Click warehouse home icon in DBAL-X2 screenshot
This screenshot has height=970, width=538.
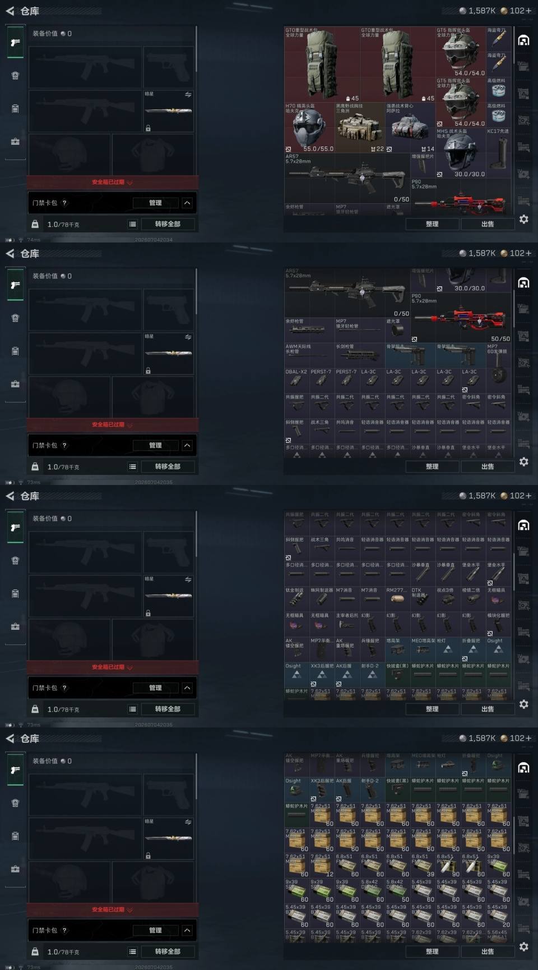523,282
